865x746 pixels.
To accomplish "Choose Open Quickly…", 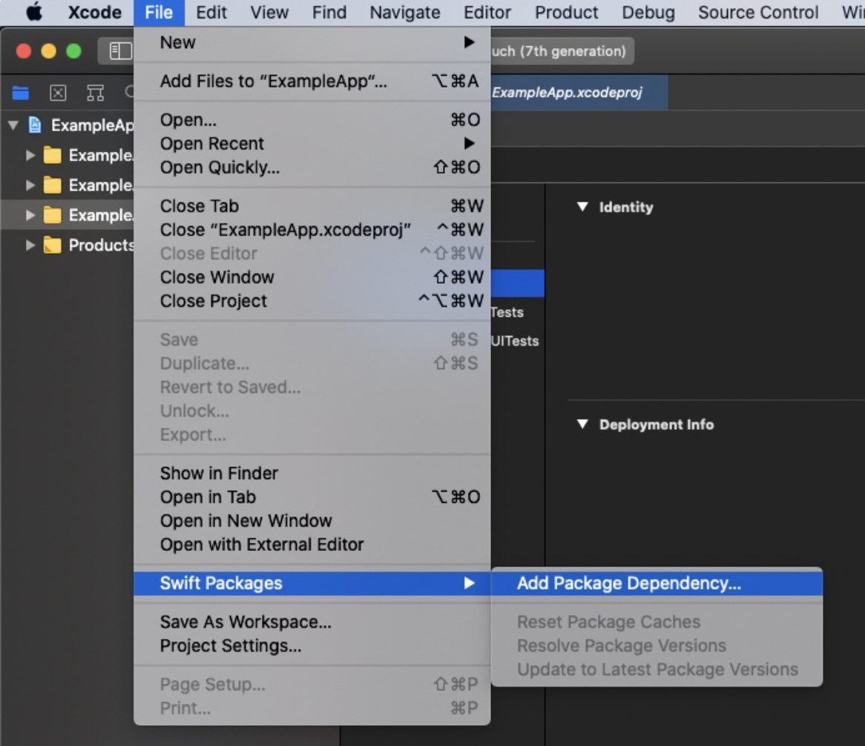I will point(312,167).
